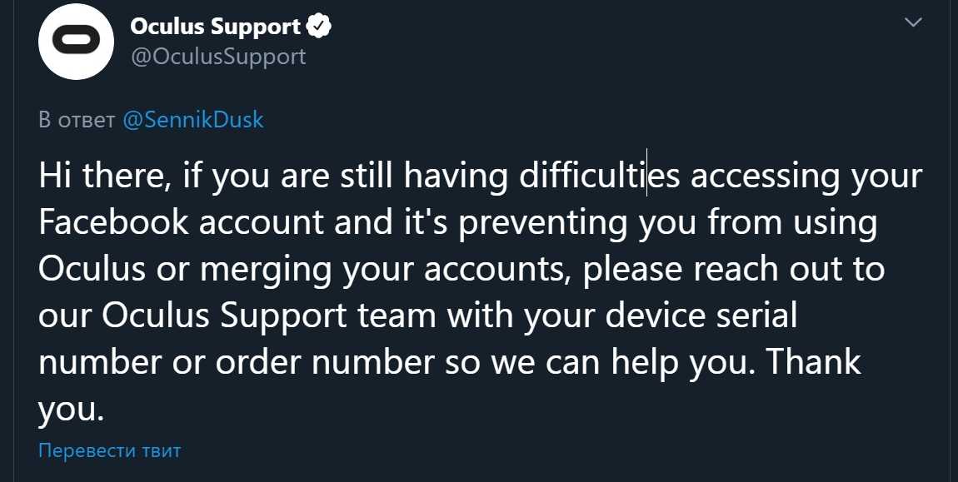958x482 pixels.
Task: Click the final word "you." on the last line
Action: coord(72,410)
